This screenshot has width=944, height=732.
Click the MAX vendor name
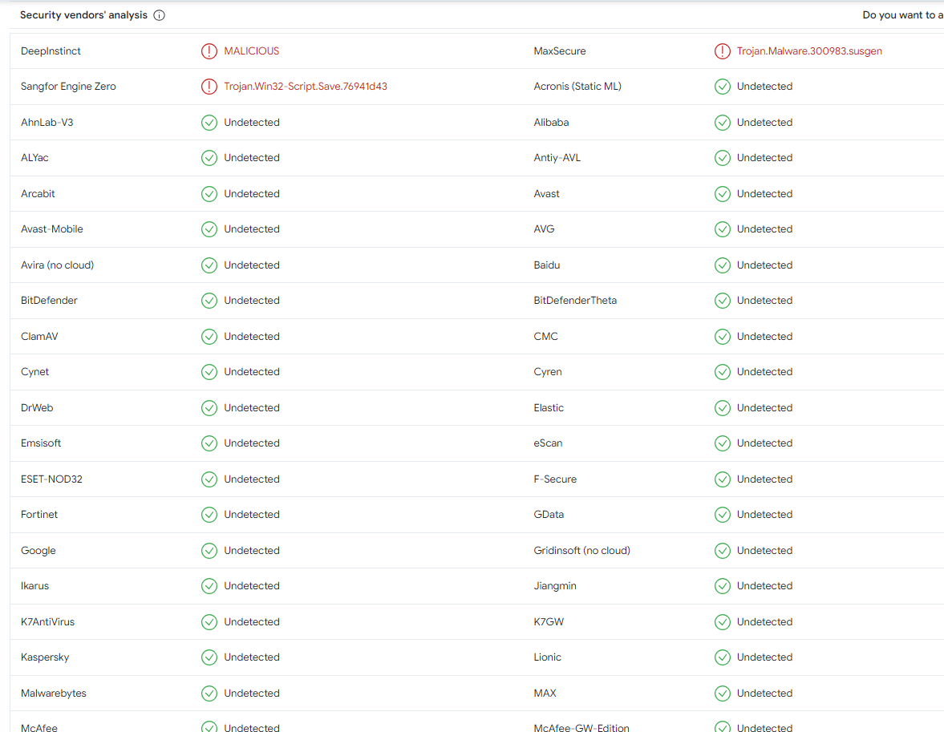point(545,694)
